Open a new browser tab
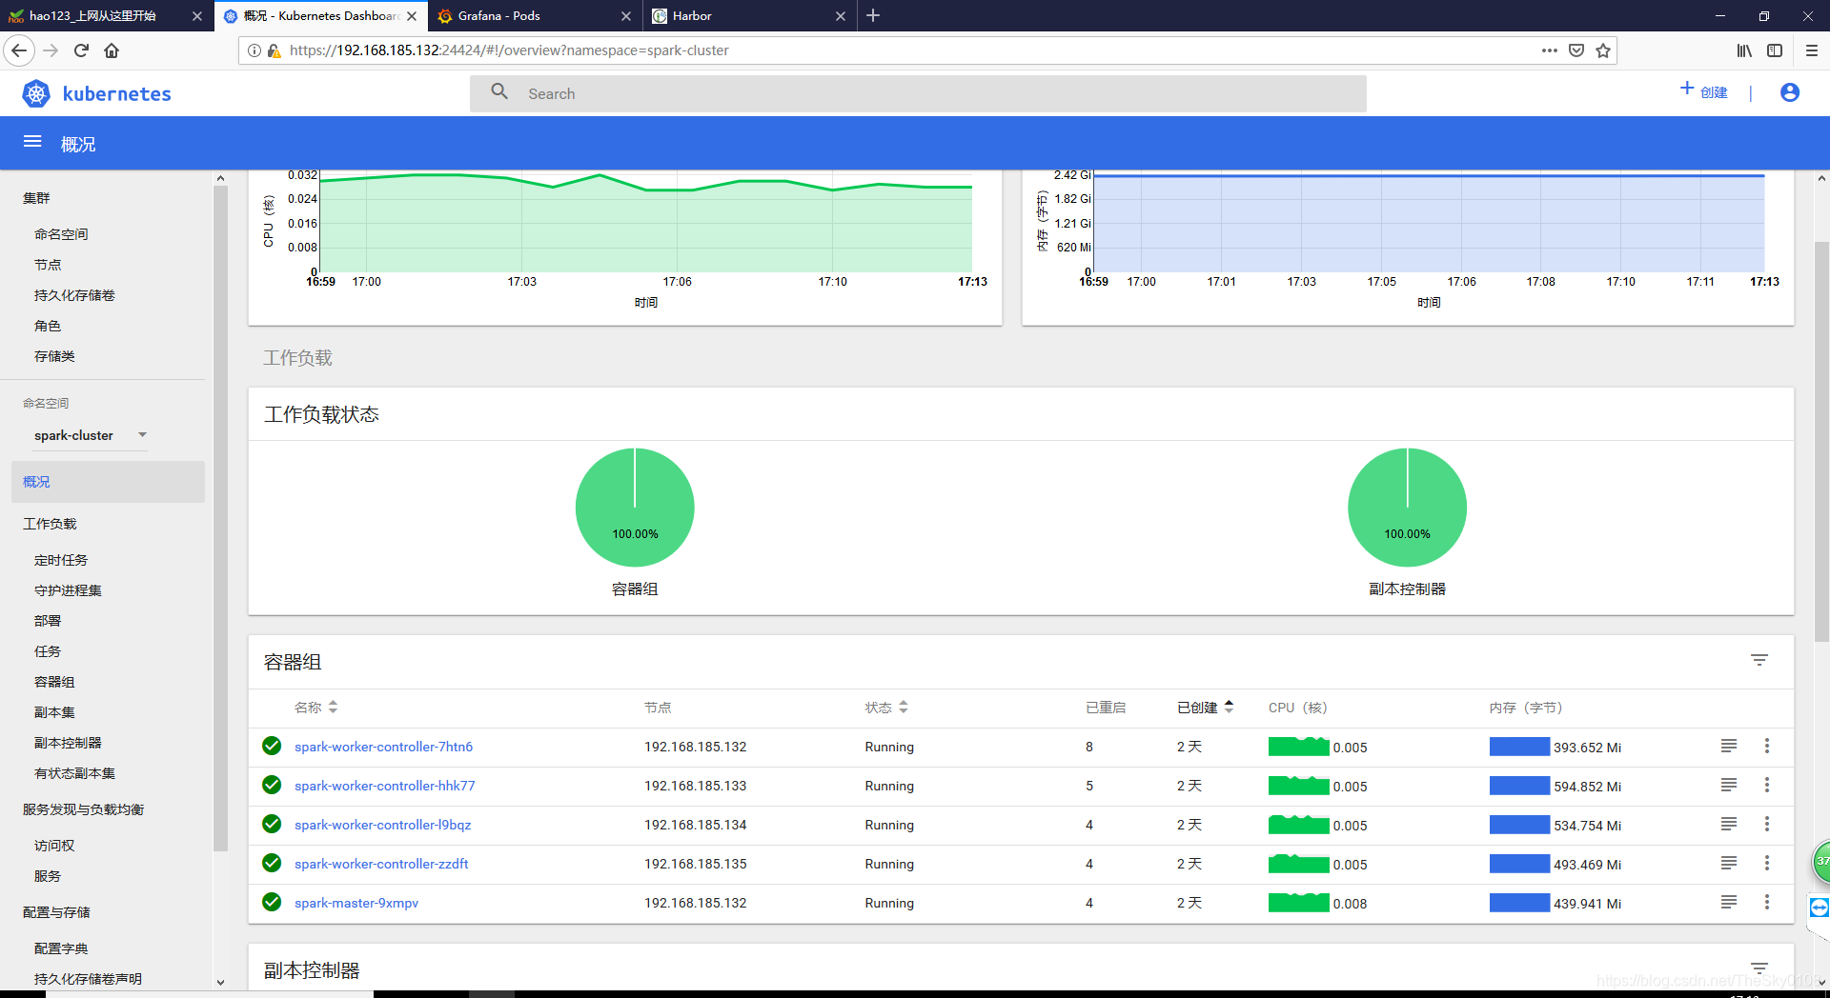 [x=873, y=15]
